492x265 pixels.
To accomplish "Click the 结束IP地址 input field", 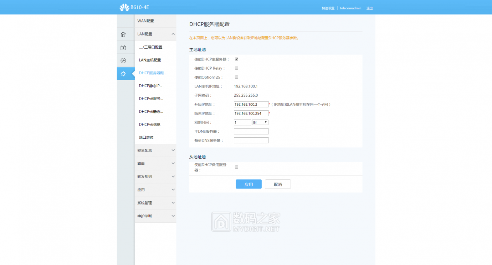I will (x=251, y=113).
